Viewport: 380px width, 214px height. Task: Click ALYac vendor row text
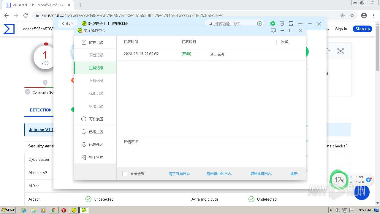point(34,186)
